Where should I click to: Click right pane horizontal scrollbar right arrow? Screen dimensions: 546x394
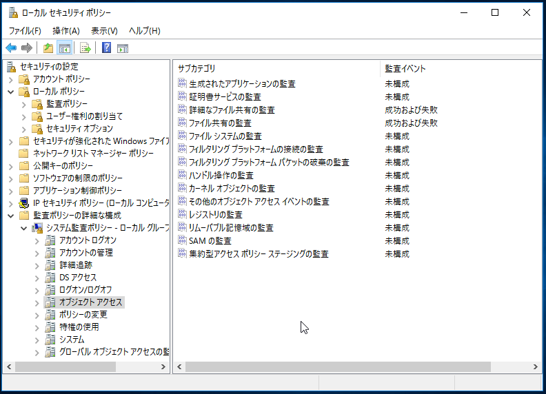tap(536, 366)
